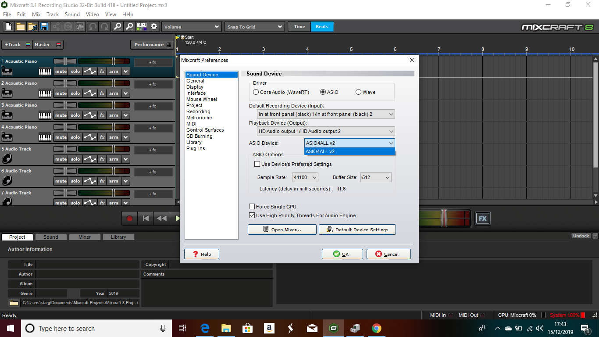Open the Default Recording Device dropdown

326,114
